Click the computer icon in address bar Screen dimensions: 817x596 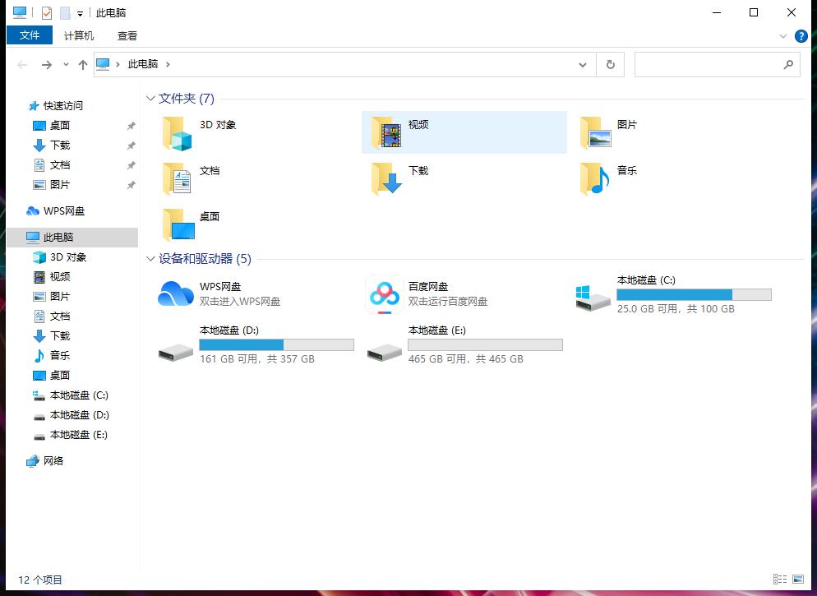(x=104, y=64)
